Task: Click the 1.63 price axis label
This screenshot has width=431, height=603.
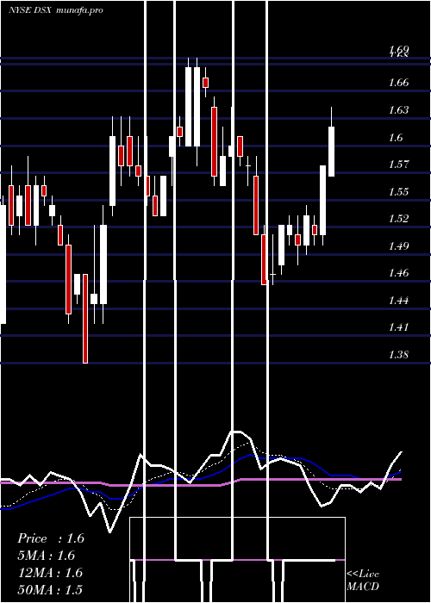Action: click(x=398, y=110)
